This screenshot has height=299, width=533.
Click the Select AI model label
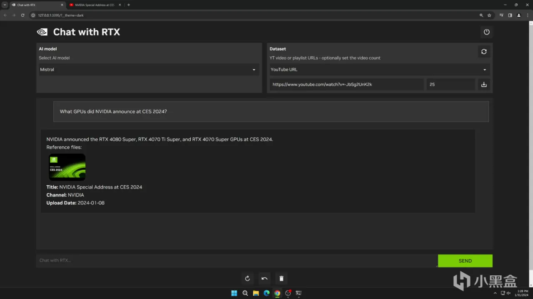pos(54,58)
